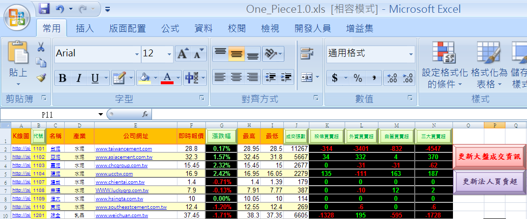Align text to the top

coord(221,54)
